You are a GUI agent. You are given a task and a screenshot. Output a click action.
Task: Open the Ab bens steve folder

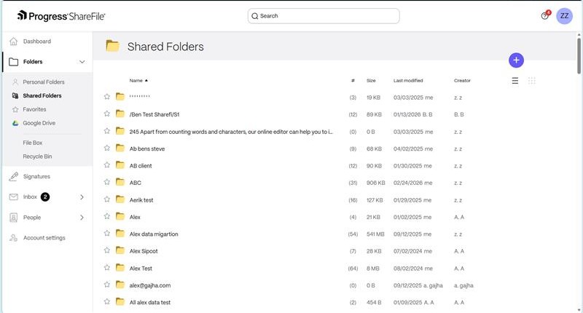tap(147, 149)
